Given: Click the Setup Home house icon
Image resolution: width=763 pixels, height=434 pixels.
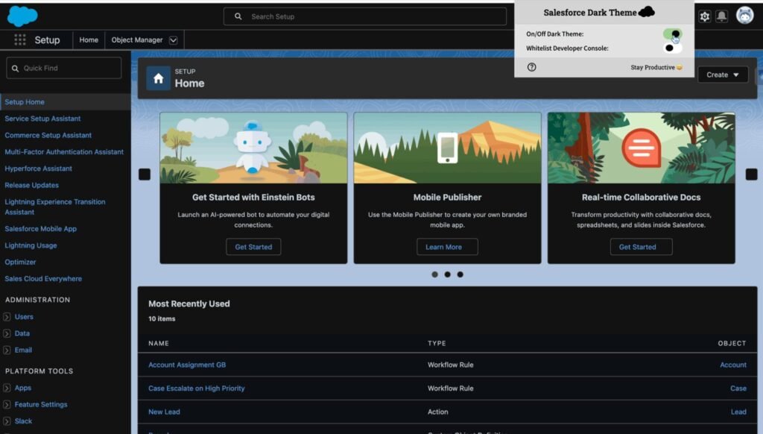Looking at the screenshot, I should tap(157, 78).
